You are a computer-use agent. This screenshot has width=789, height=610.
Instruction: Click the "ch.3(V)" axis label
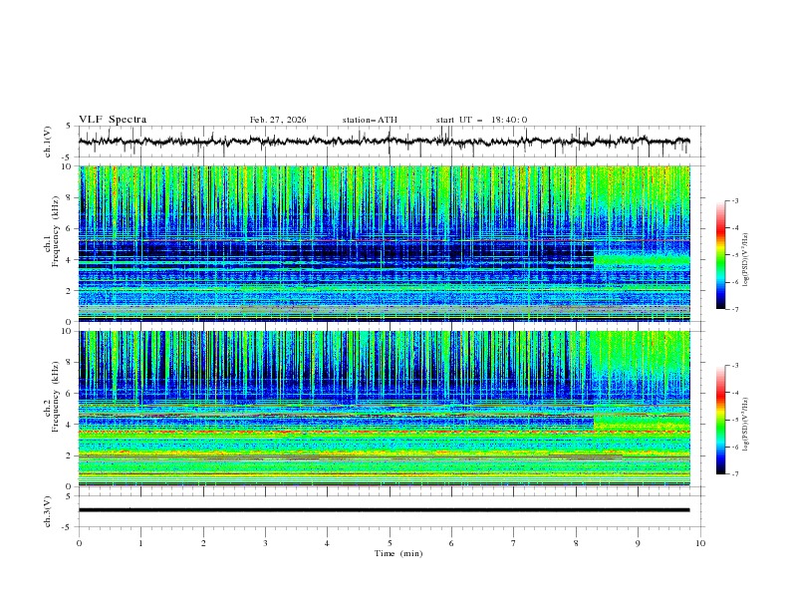click(48, 511)
